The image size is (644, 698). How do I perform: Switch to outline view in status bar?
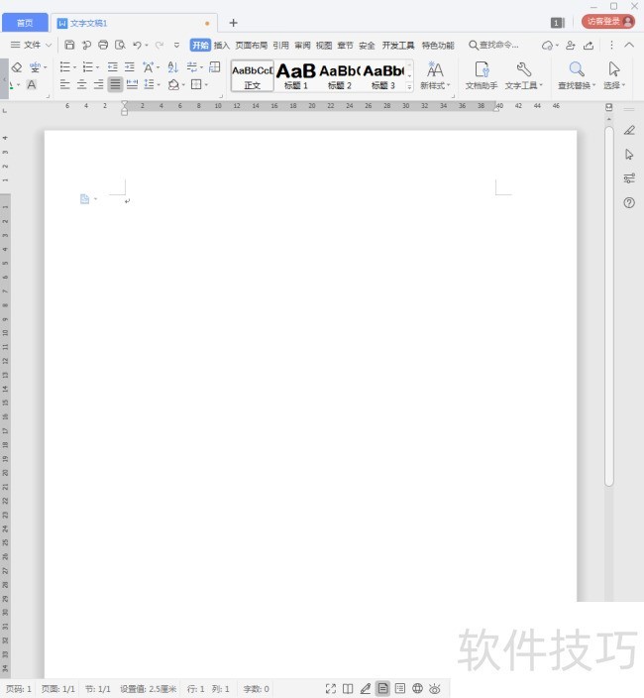pos(400,689)
